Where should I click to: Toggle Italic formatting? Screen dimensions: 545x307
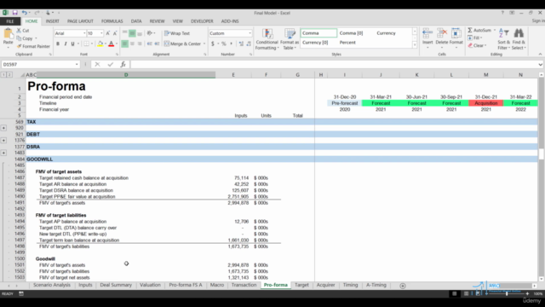[x=65, y=43]
